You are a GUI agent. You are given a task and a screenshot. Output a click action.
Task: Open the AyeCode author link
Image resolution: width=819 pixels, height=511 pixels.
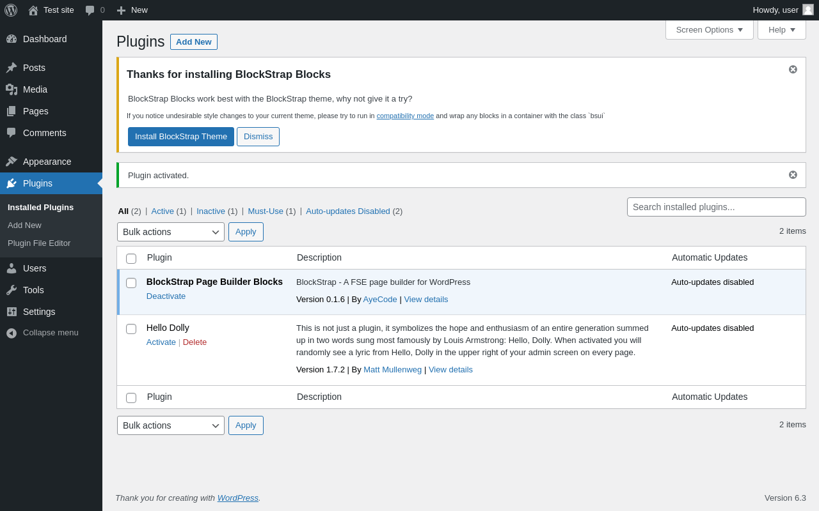(380, 300)
